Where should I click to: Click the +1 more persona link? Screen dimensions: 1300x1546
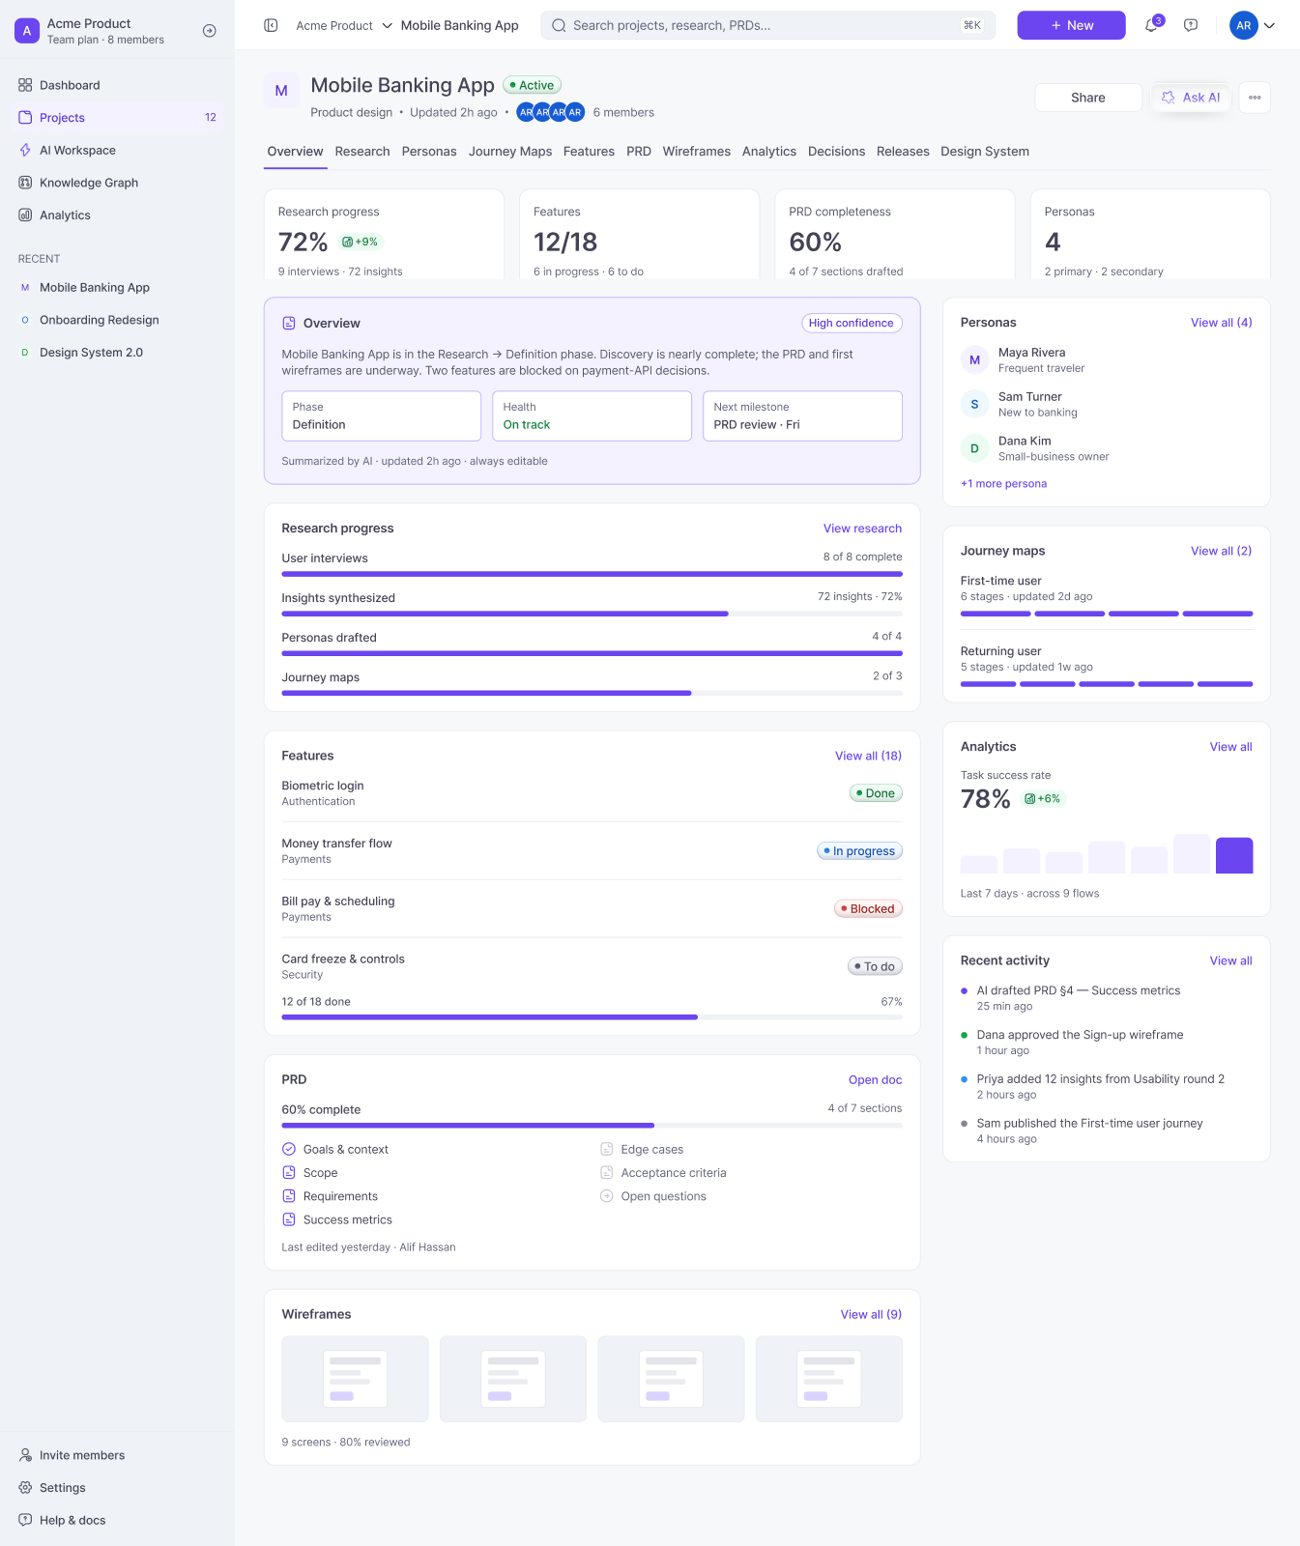(x=1003, y=484)
